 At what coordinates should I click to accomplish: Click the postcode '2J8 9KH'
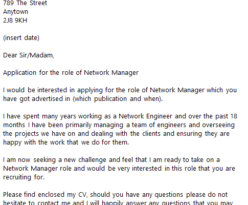pyautogui.click(x=15, y=20)
